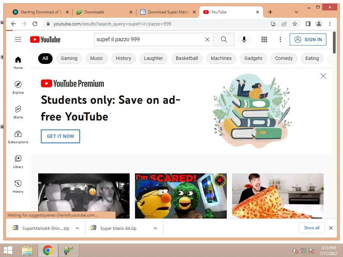Go back in Chrome
This screenshot has height=257, width=343.
[13, 24]
